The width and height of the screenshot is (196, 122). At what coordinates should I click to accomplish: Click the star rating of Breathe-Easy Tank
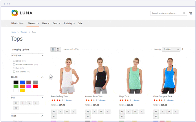[57, 100]
